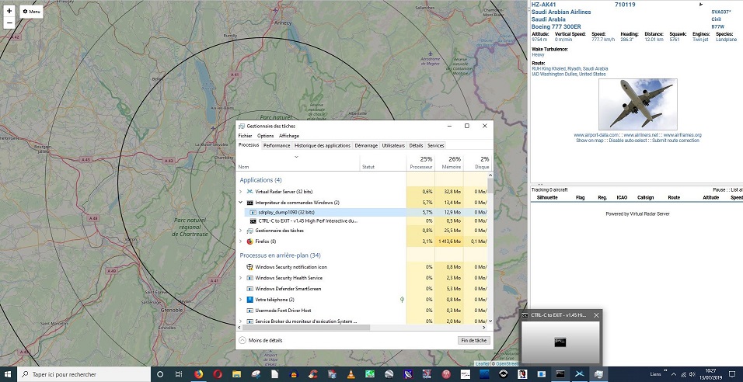Sort processes by Mémoire column
This screenshot has width=743, height=382.
(448, 162)
